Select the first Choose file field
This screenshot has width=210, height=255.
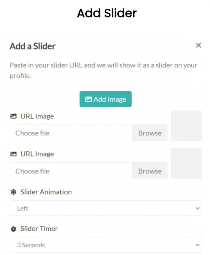(71, 133)
